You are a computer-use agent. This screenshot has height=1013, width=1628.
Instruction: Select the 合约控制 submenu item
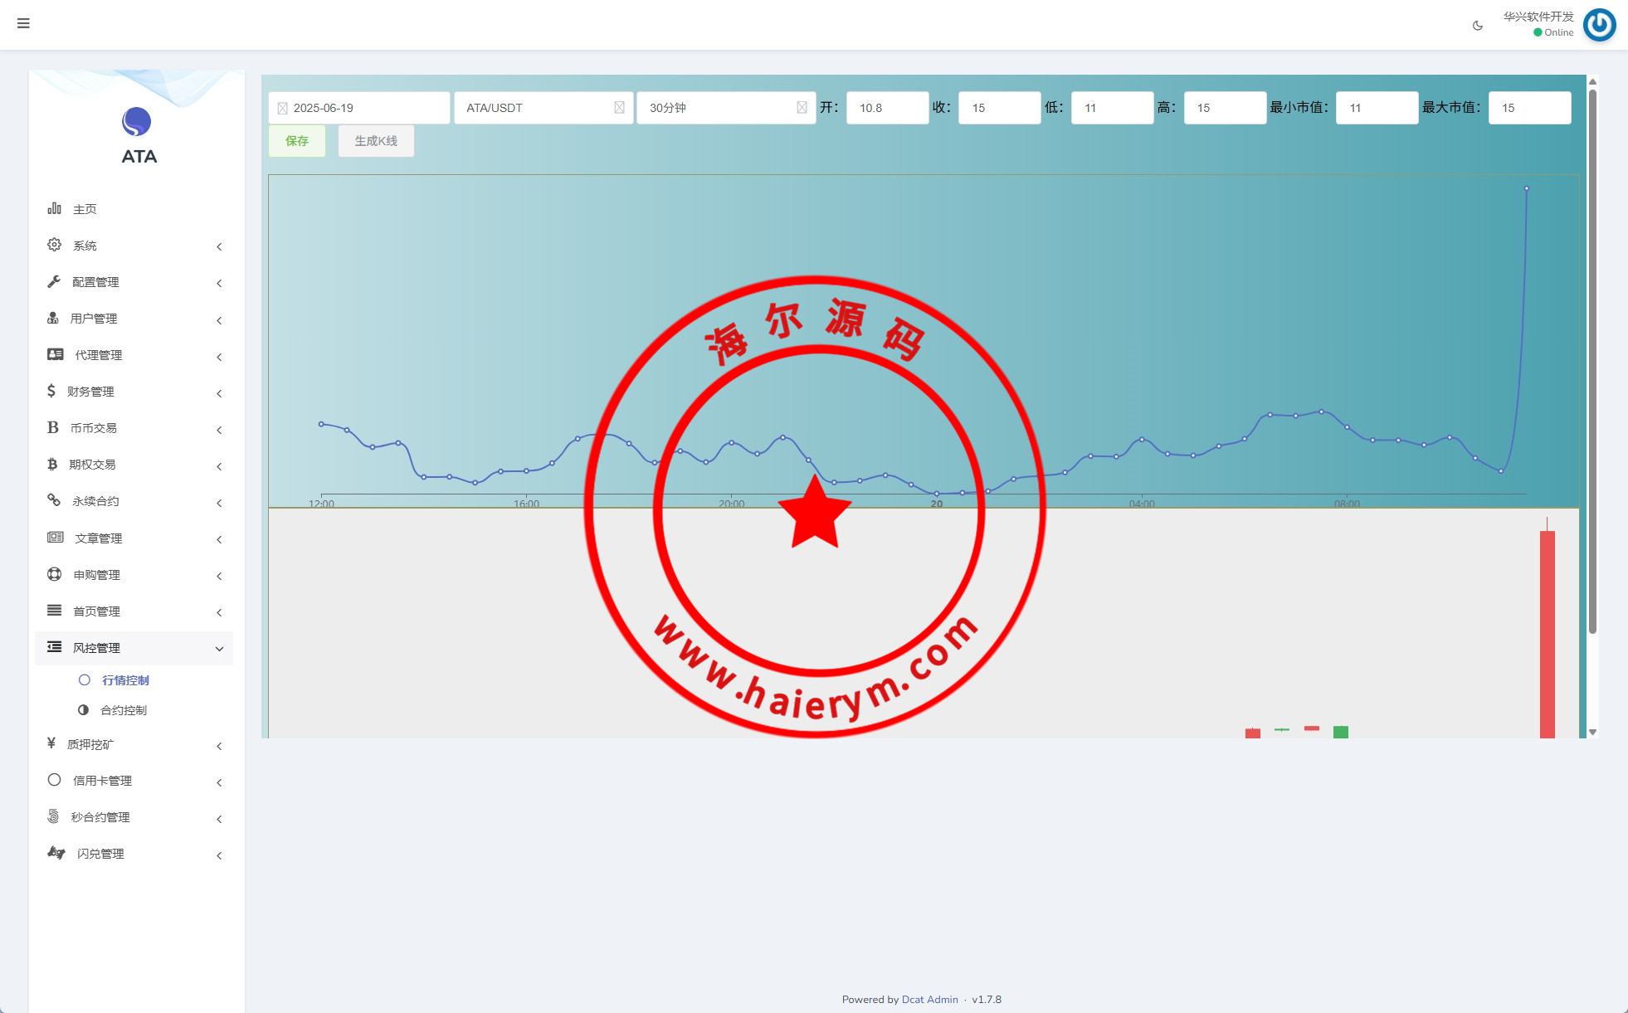pos(124,710)
